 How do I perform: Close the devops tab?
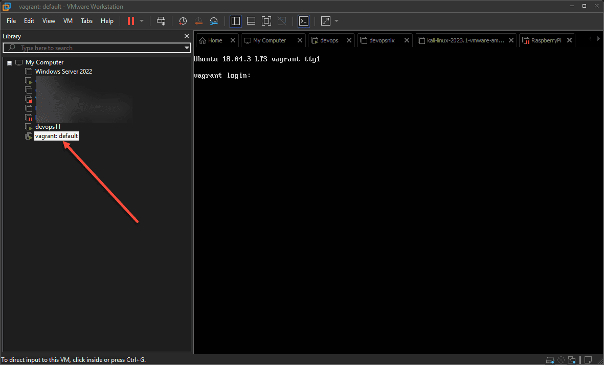click(349, 40)
